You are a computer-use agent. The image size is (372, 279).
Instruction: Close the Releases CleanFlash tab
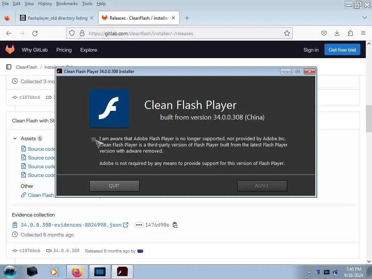coord(173,18)
